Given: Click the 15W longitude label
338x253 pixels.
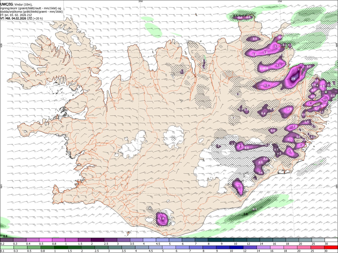Looking at the screenshot, I should point(280,1).
